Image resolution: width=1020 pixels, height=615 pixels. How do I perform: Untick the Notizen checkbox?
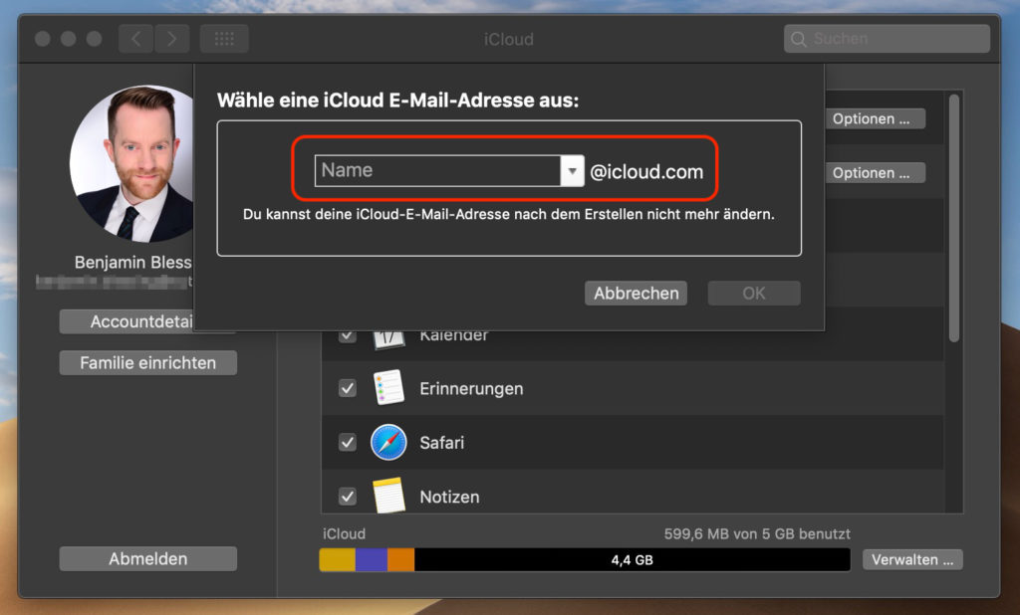pyautogui.click(x=348, y=497)
